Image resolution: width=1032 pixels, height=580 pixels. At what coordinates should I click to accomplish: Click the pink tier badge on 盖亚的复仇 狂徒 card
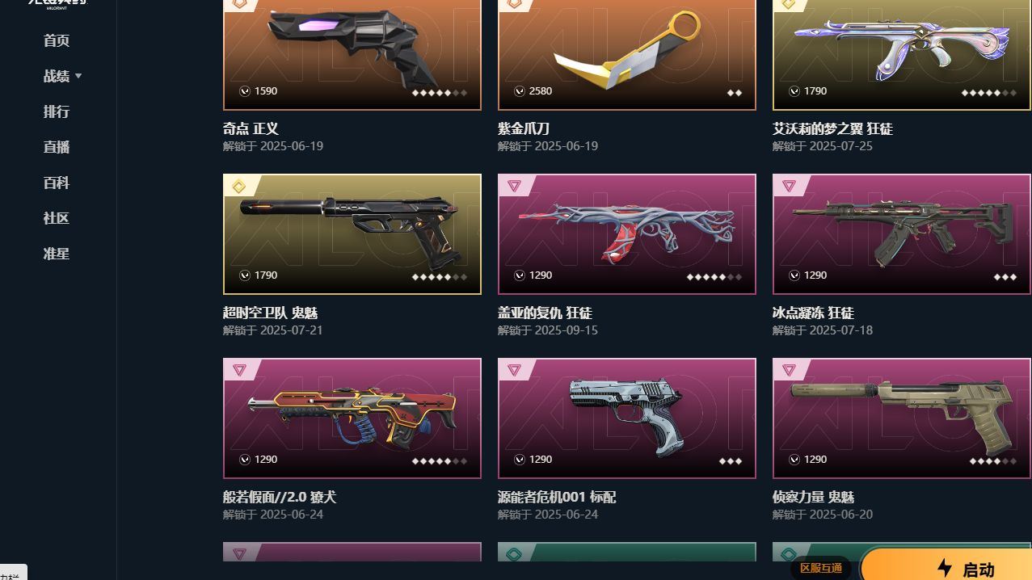514,187
